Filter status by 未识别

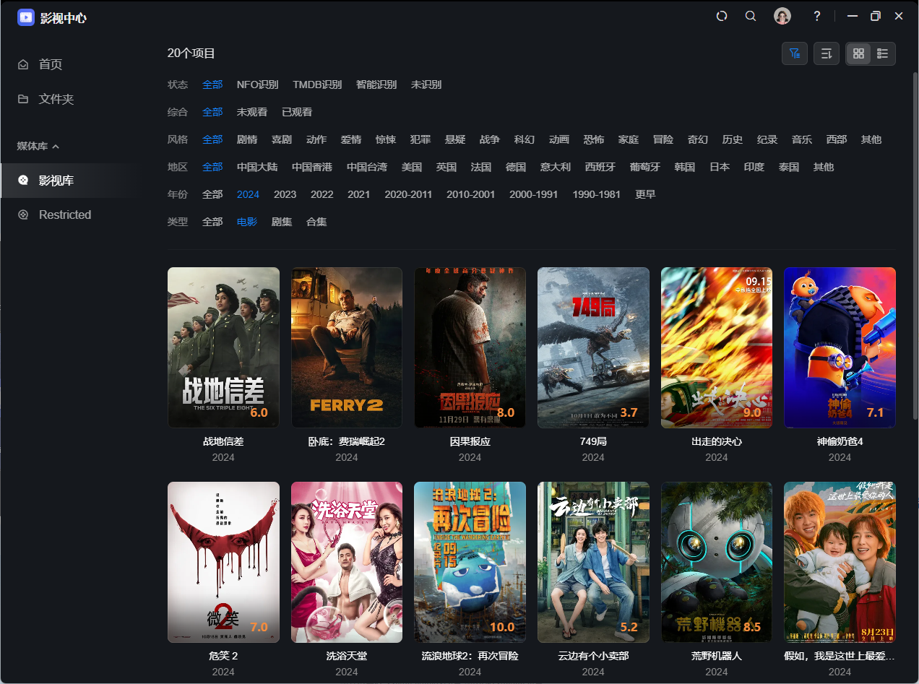click(426, 85)
